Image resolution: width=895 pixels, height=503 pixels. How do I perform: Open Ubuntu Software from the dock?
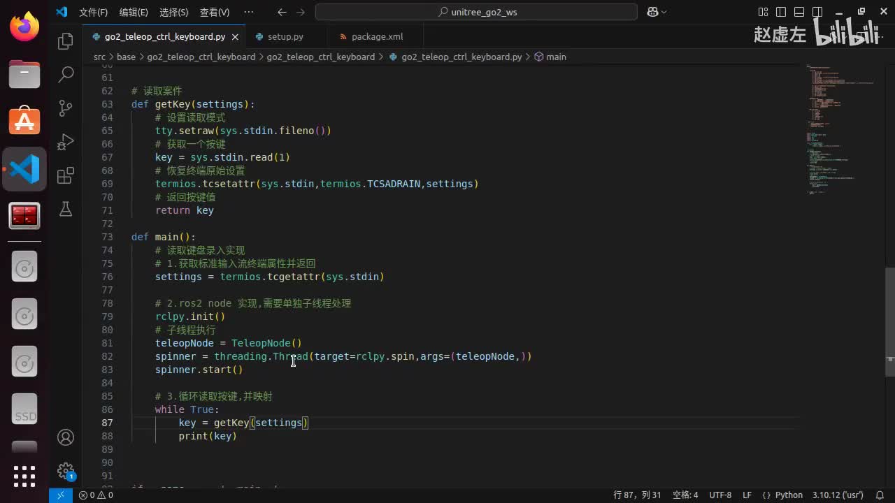[24, 122]
